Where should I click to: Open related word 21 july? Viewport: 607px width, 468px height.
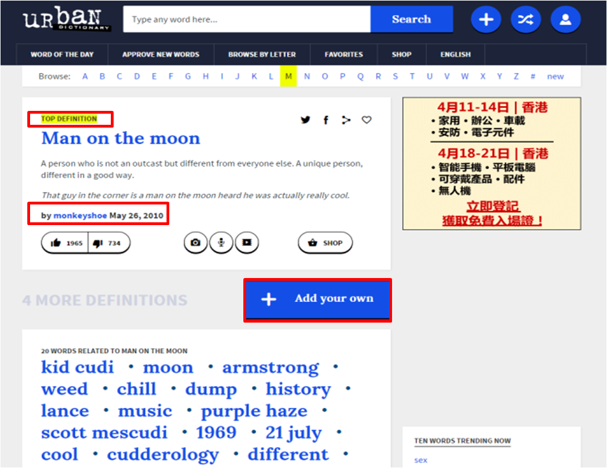294,433
